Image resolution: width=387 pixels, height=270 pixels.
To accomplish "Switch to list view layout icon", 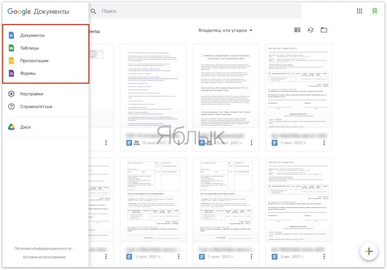I will click(297, 30).
